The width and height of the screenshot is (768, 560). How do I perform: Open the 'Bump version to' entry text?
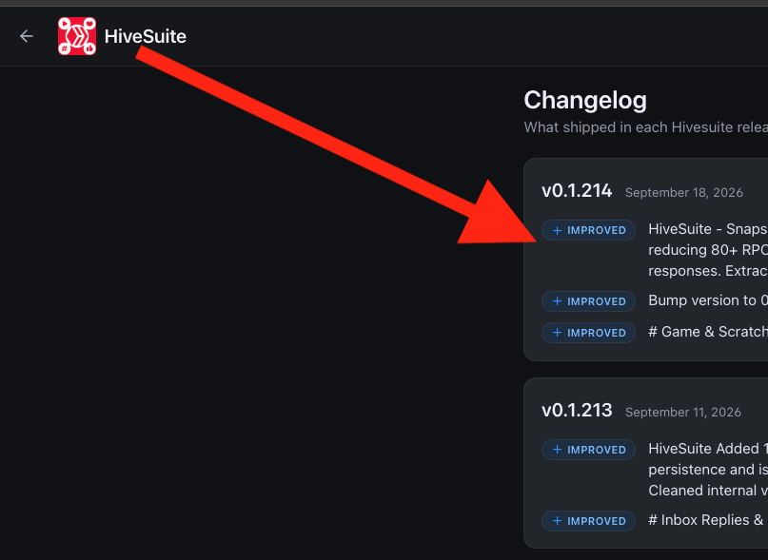click(x=708, y=300)
